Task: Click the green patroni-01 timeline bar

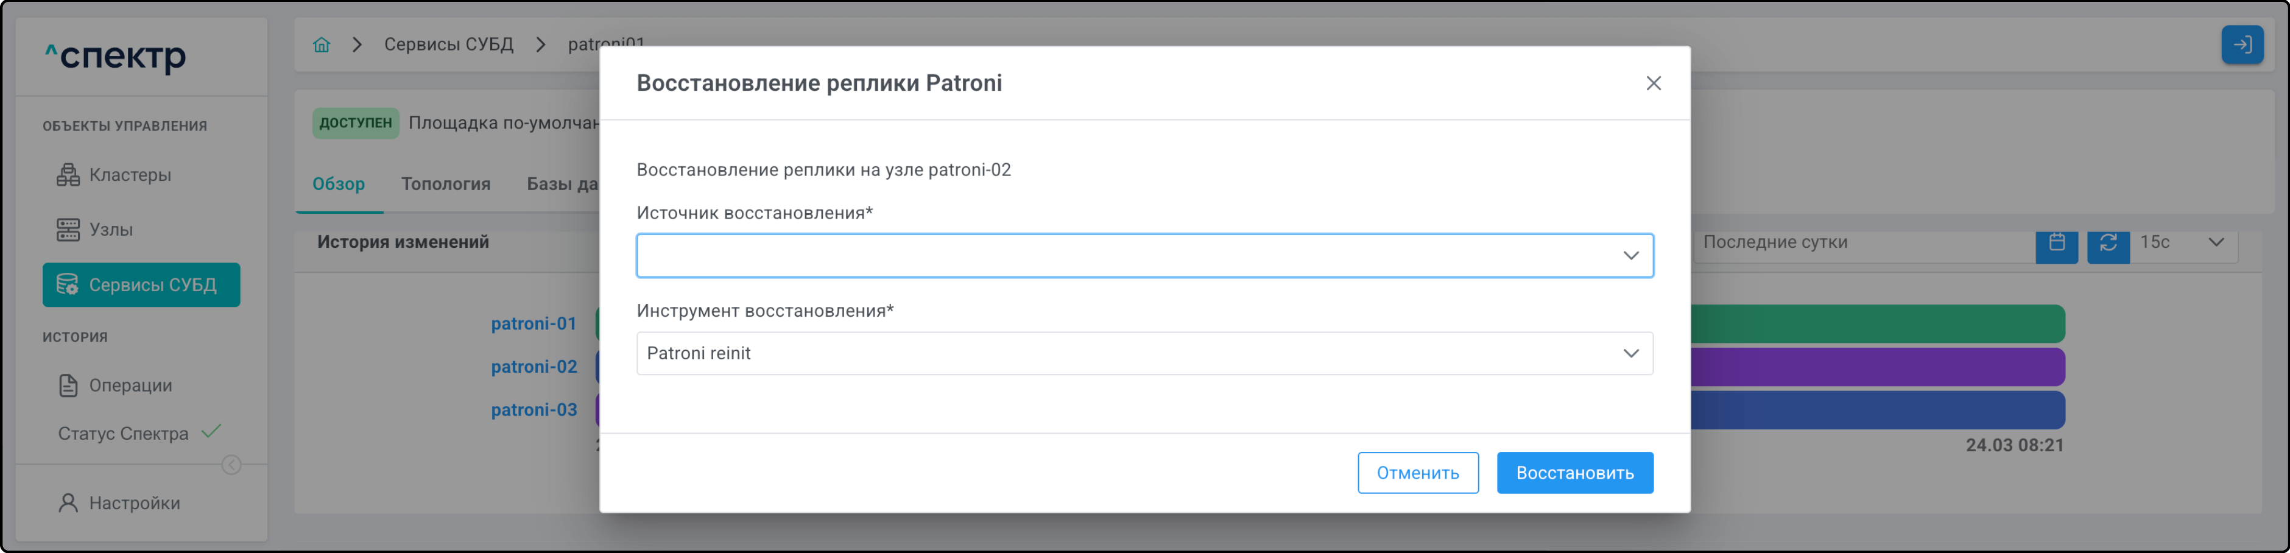Action: pos(1876,323)
